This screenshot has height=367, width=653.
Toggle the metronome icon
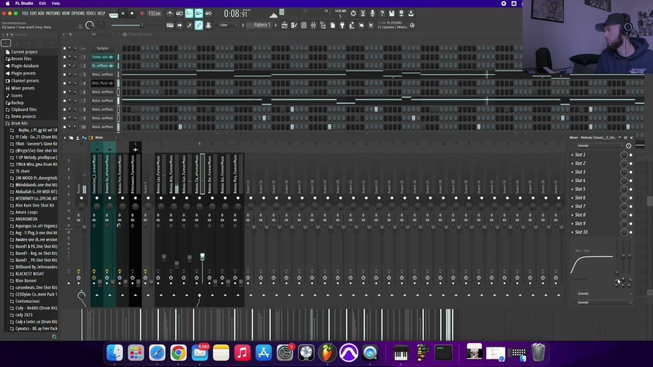coord(170,13)
